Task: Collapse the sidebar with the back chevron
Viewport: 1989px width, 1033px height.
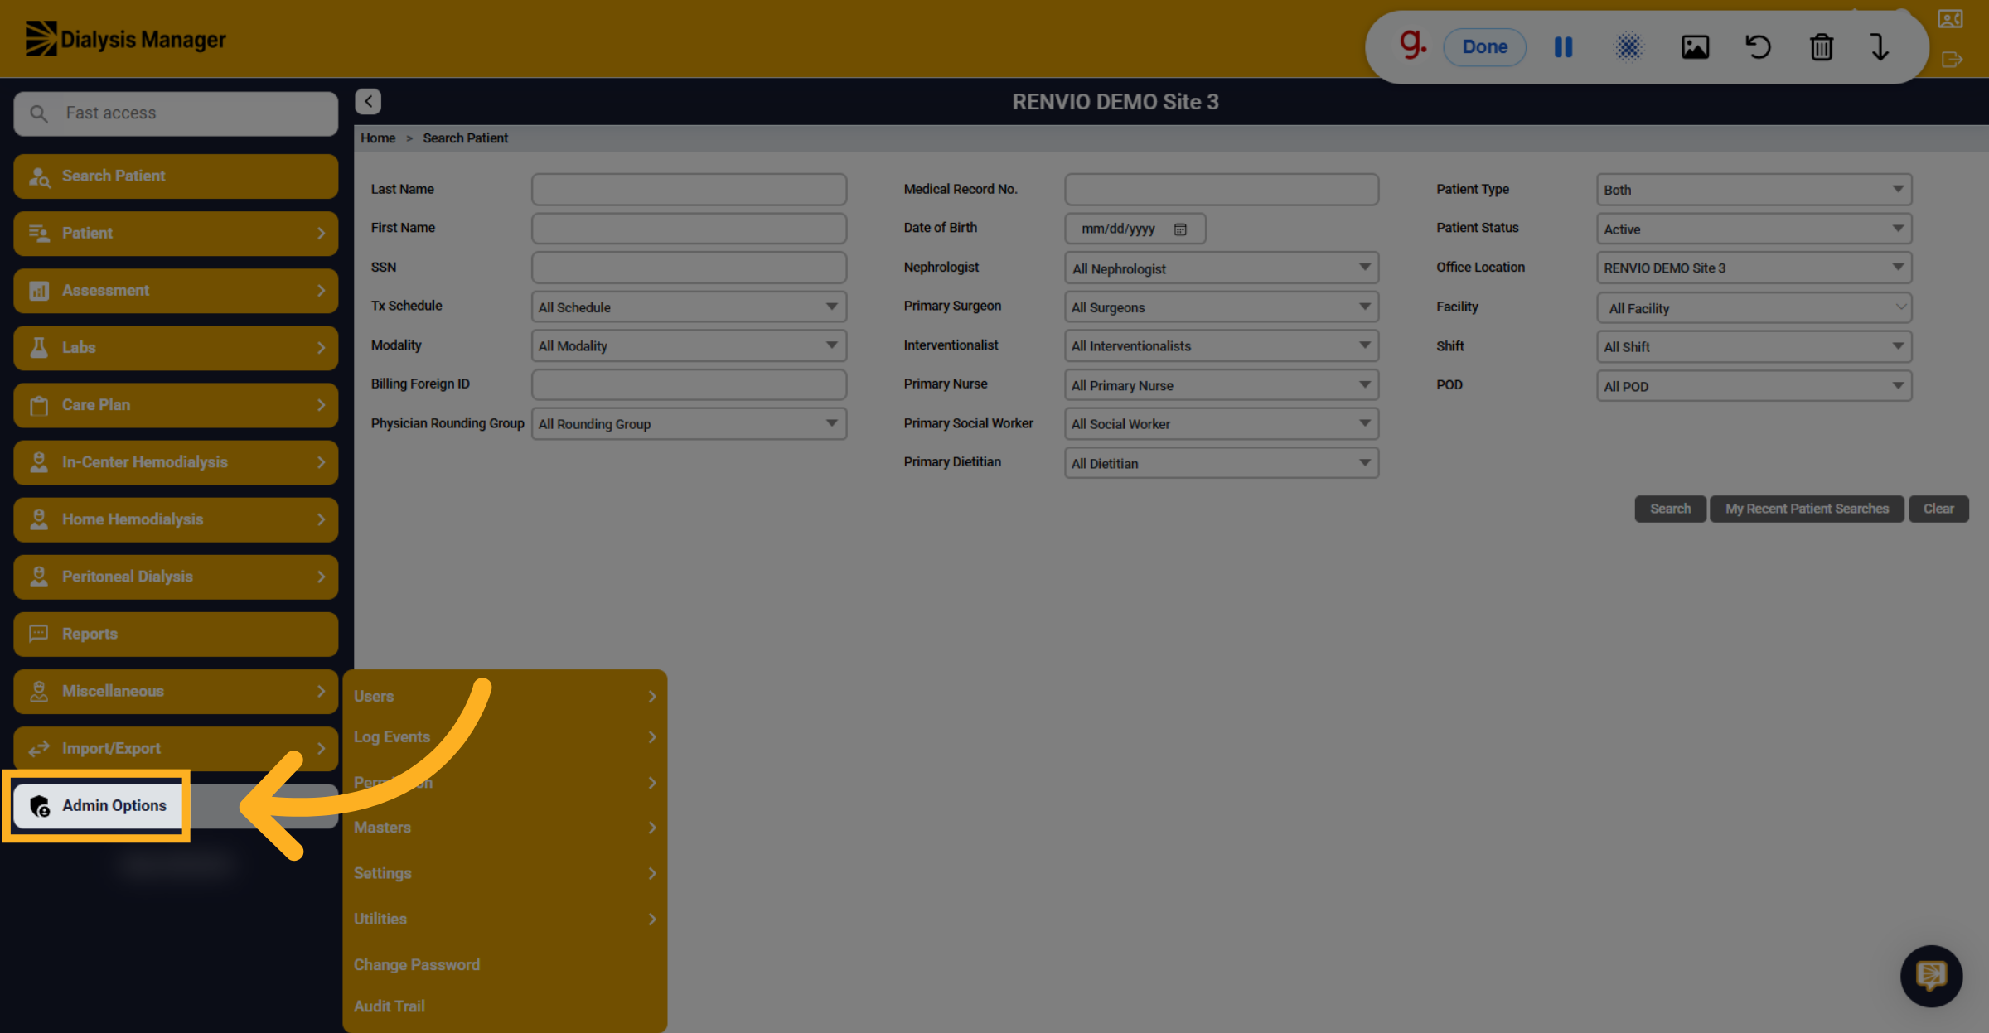Action: click(368, 101)
